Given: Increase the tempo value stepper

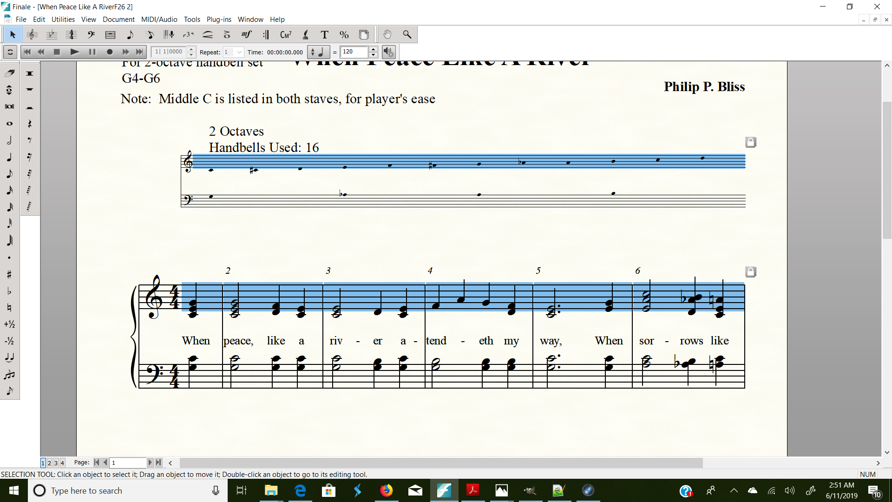Looking at the screenshot, I should [x=373, y=49].
